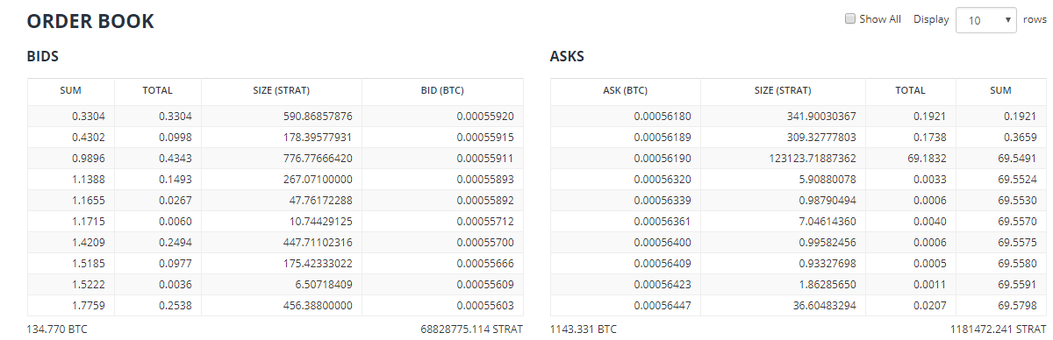Viewport: 1053px width, 340px height.
Task: Click bid size 10.74429125
Action: point(322,222)
